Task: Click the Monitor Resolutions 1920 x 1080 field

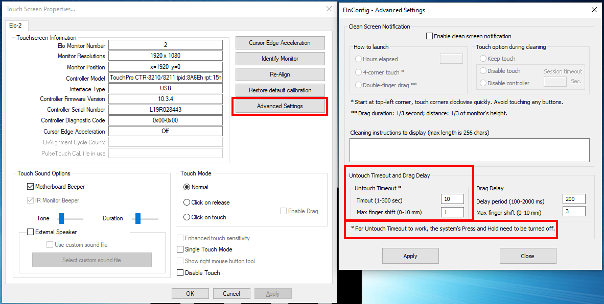Action: 166,56
